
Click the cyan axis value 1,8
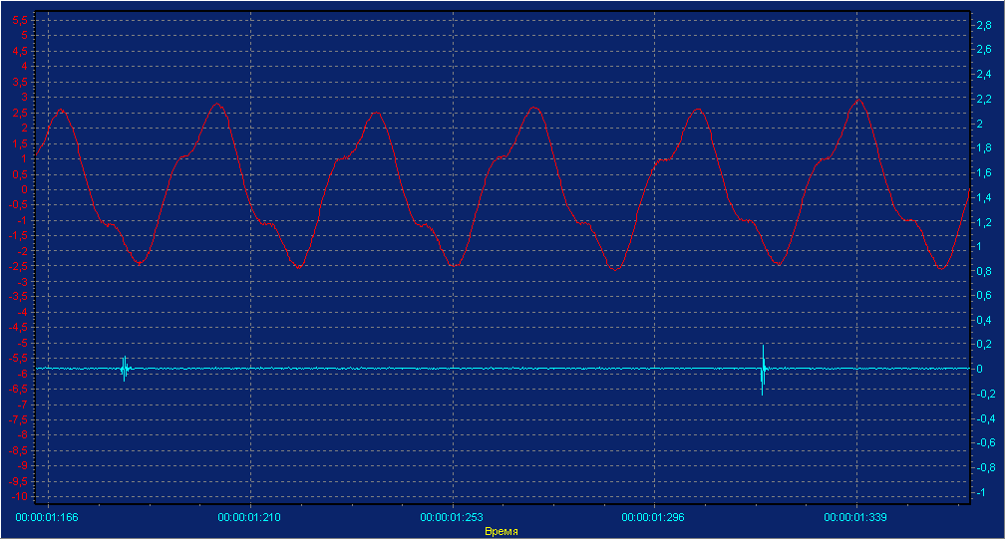(x=984, y=147)
